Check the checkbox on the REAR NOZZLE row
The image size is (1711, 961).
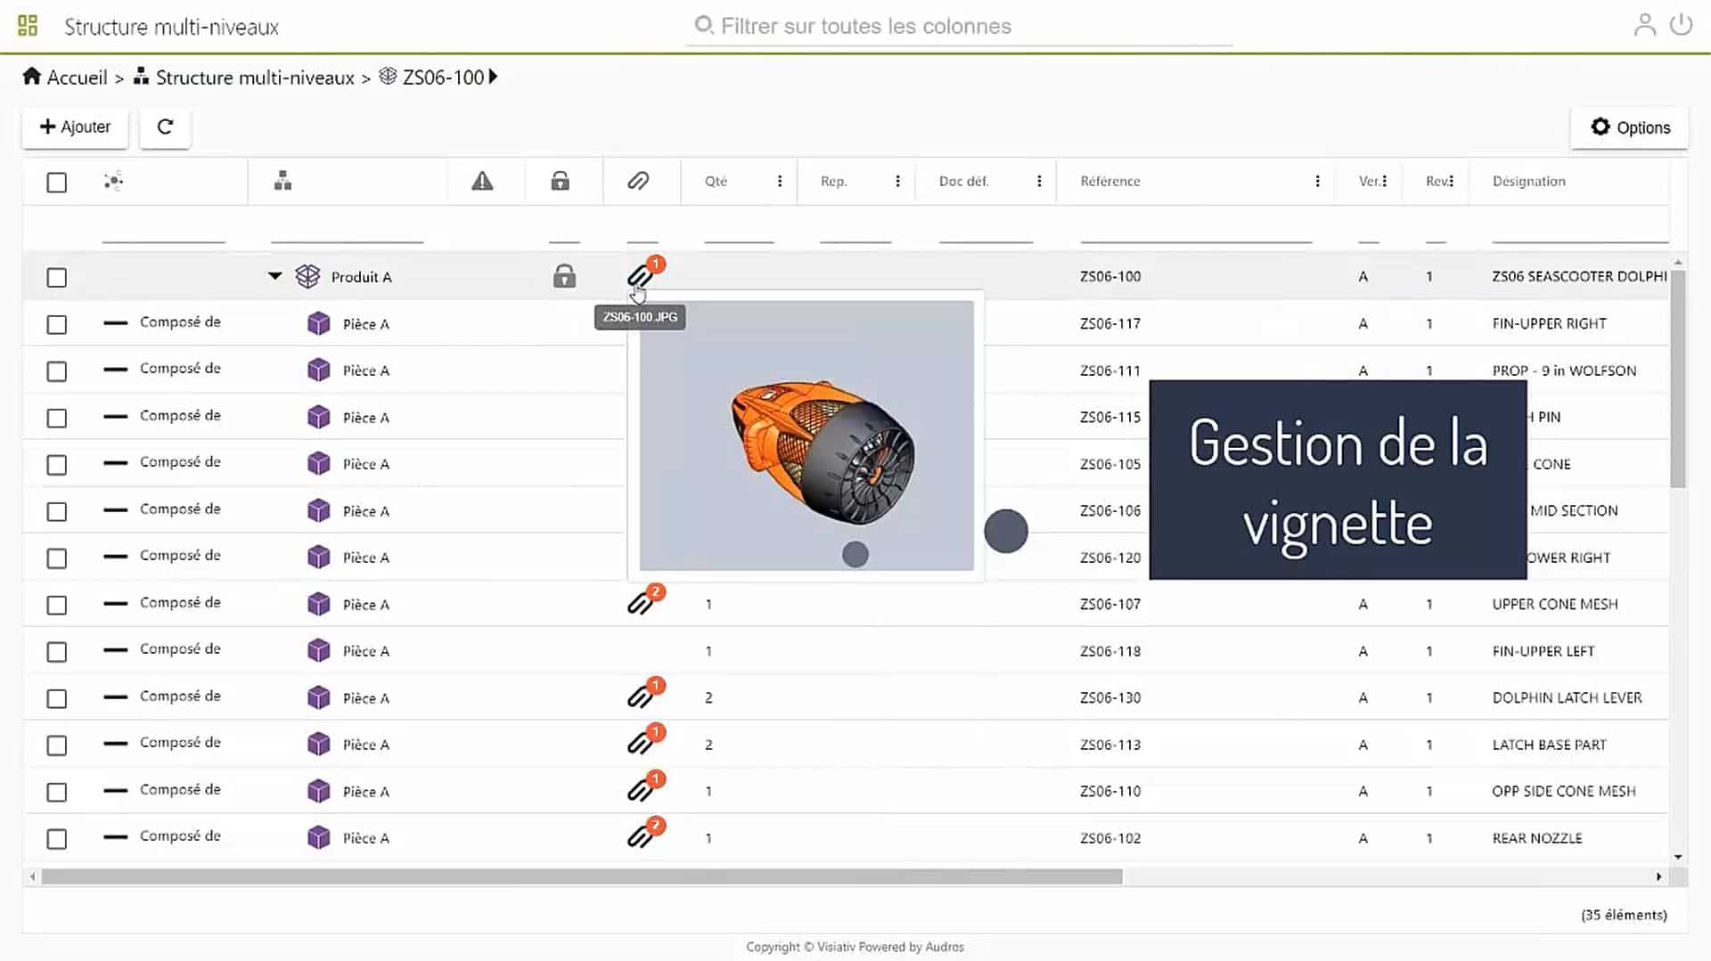(x=56, y=839)
